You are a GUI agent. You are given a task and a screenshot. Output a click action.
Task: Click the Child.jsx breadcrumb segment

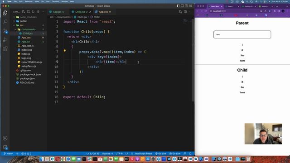pos(81,17)
